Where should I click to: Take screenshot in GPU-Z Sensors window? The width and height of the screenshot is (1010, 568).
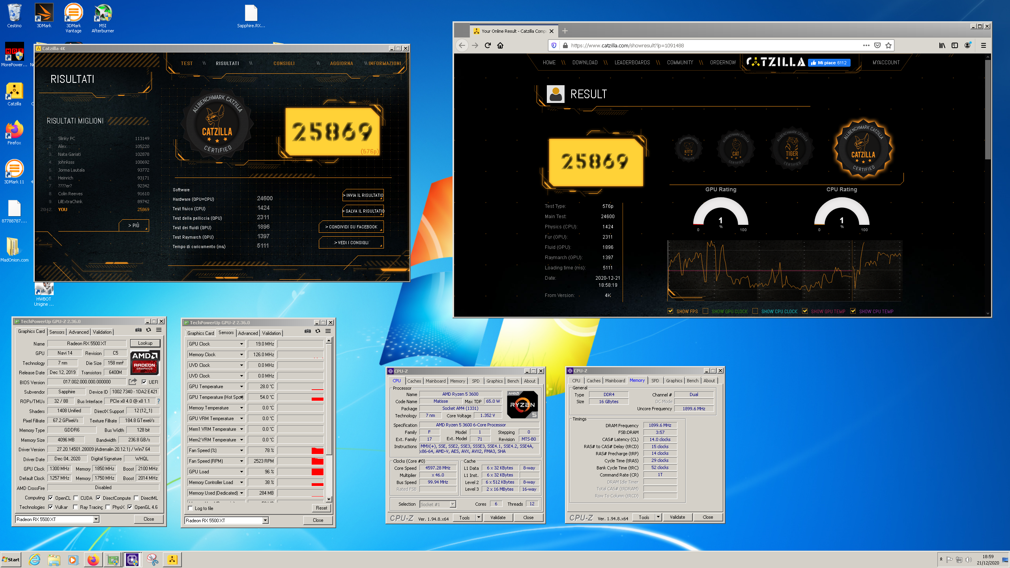[x=308, y=331]
